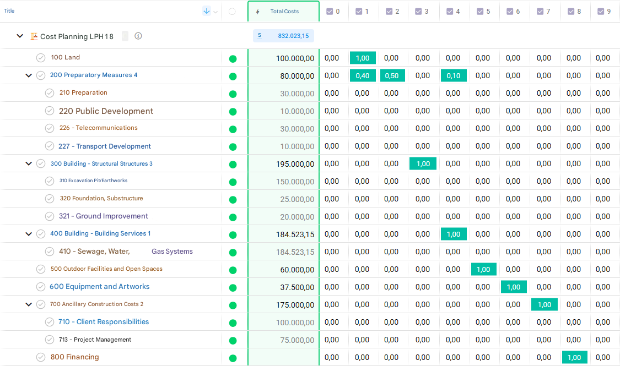620x366 pixels.
Task: Click the sum icon in the 832.023,15 total badge
Action: 260,36
